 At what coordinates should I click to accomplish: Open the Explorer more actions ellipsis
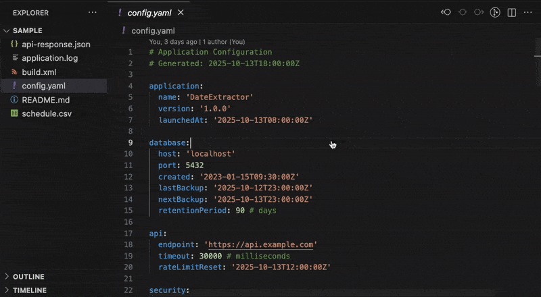(x=93, y=13)
